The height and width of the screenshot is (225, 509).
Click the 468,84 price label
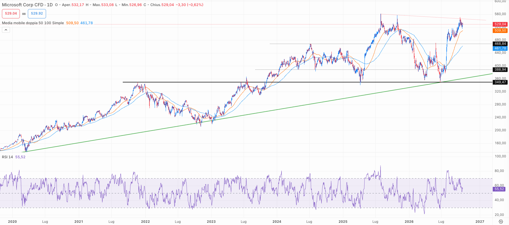click(x=500, y=44)
